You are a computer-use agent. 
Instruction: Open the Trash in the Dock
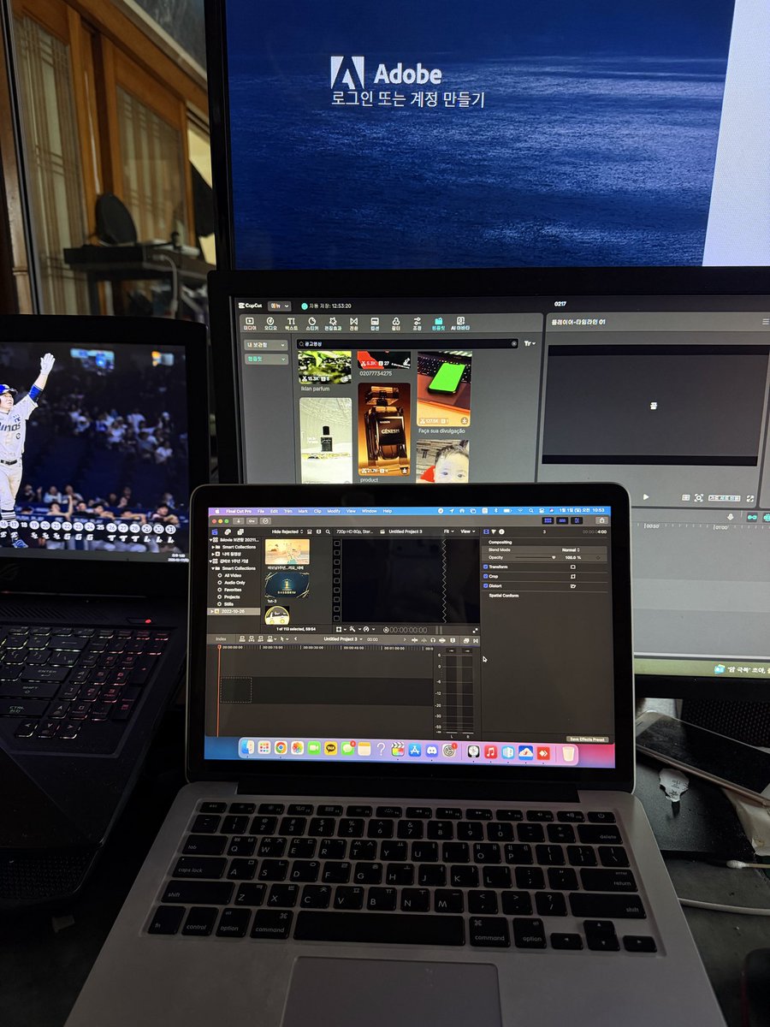pos(568,753)
